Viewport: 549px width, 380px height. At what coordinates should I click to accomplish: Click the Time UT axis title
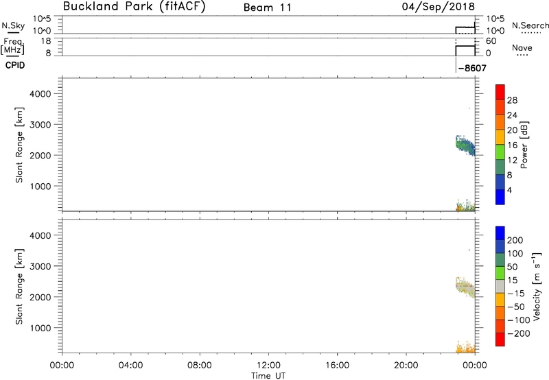click(268, 376)
